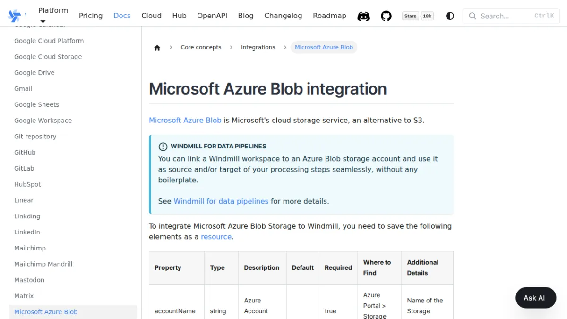Toggle dark mode with half-circle icon
567x319 pixels.
(x=450, y=16)
